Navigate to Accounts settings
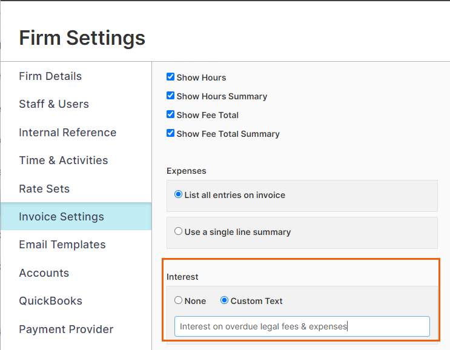The width and height of the screenshot is (450, 350). [x=44, y=273]
